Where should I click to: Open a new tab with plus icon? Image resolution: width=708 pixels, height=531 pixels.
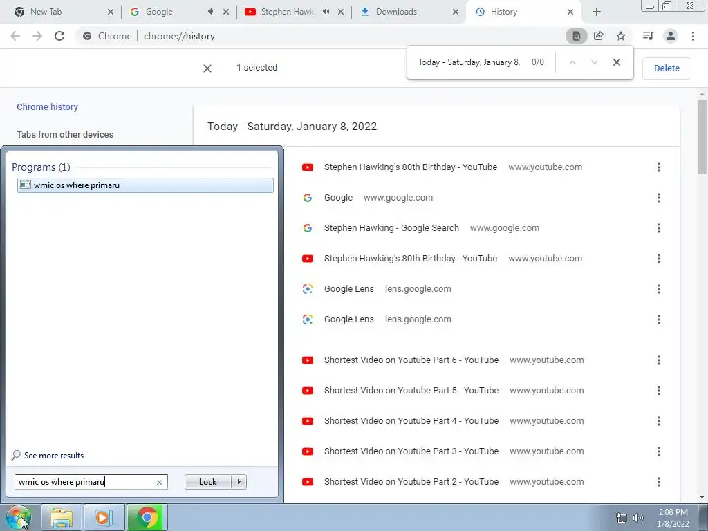point(597,12)
